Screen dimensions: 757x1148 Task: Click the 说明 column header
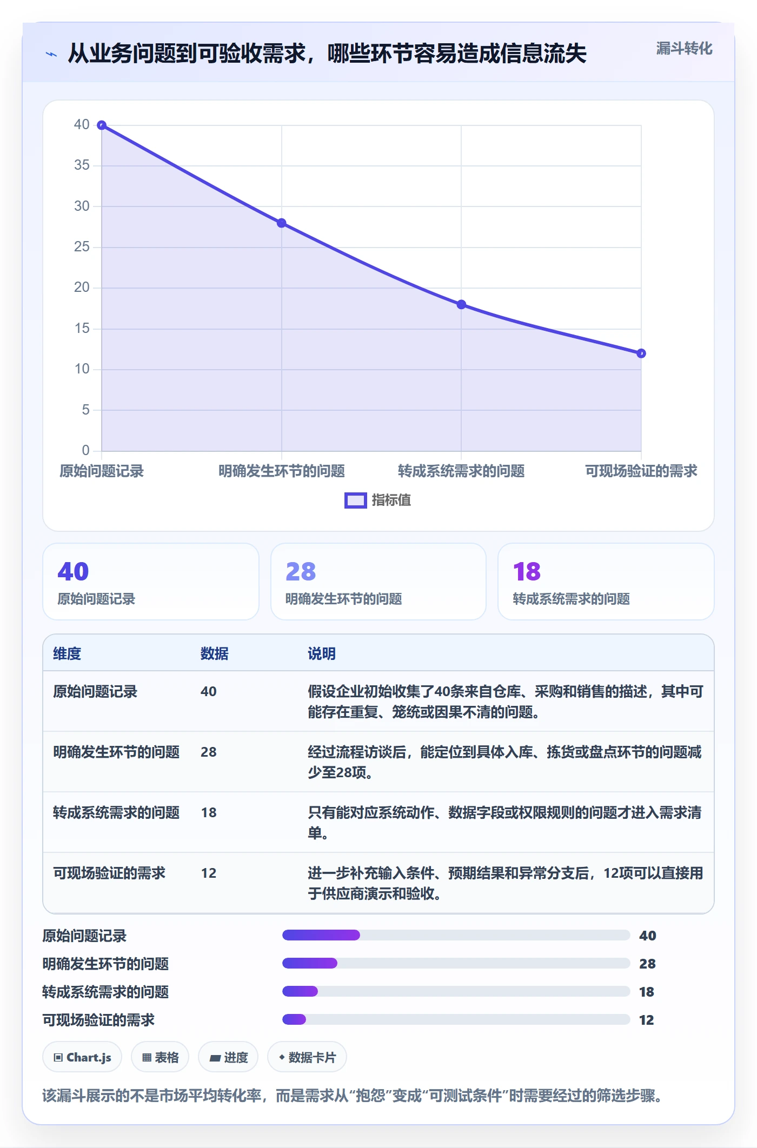(322, 654)
